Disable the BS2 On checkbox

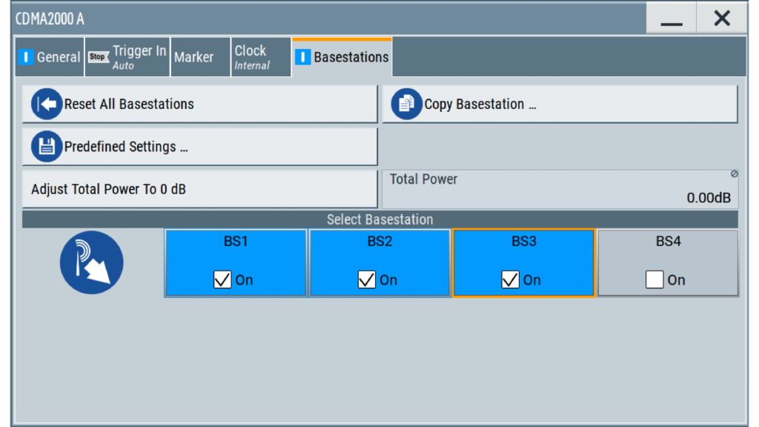366,280
